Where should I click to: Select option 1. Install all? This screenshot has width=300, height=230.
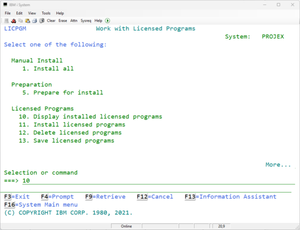(48, 69)
